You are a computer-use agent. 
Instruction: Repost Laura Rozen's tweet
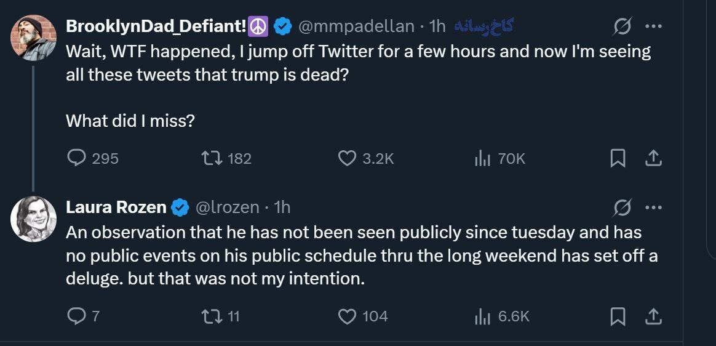coord(212,316)
